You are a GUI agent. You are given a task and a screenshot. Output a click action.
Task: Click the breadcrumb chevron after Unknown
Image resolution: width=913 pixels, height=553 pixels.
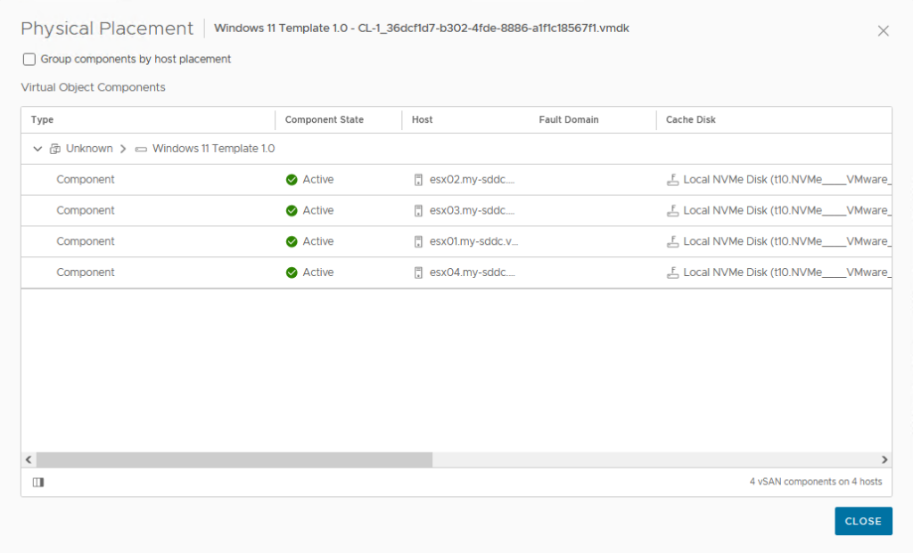tap(123, 149)
